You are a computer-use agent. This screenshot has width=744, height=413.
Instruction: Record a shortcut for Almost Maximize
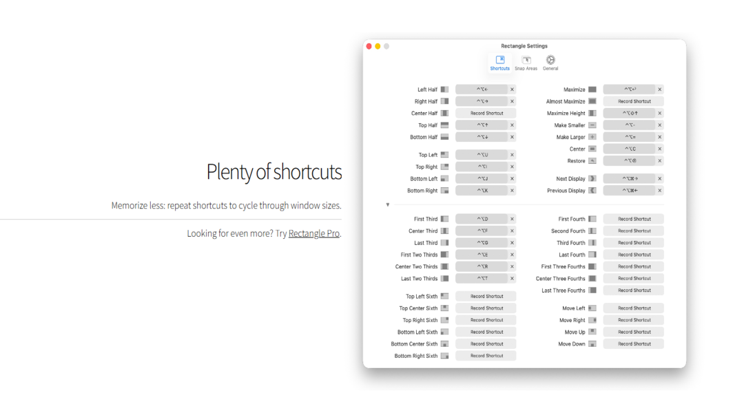[634, 101]
